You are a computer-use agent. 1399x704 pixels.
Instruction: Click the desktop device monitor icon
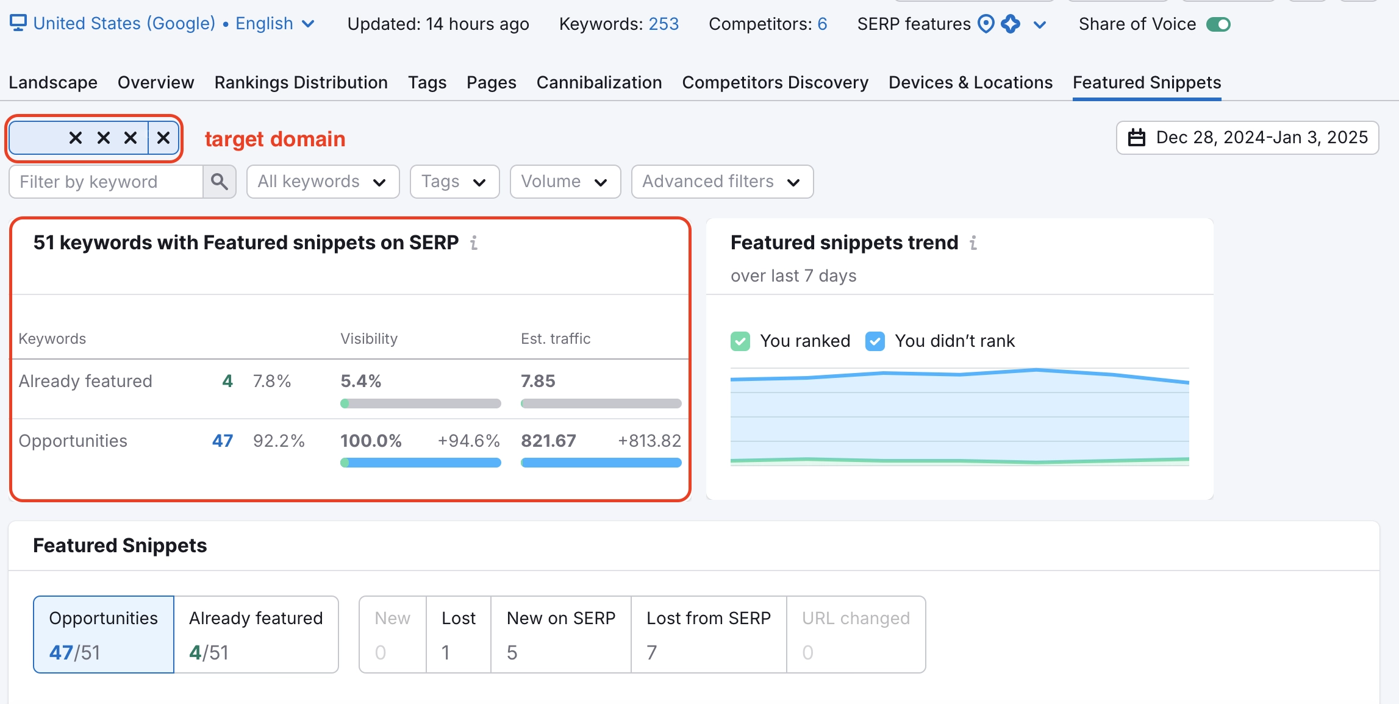18,23
